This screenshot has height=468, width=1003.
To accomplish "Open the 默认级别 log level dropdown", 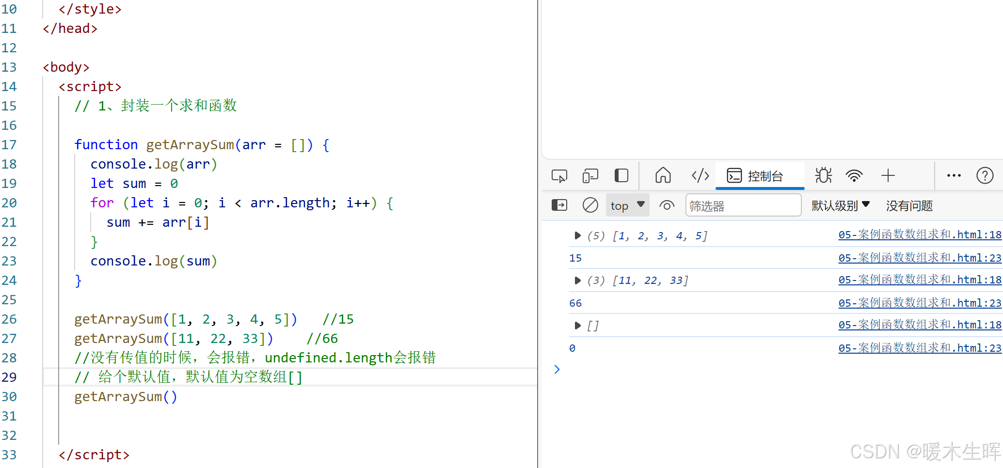I will (841, 205).
